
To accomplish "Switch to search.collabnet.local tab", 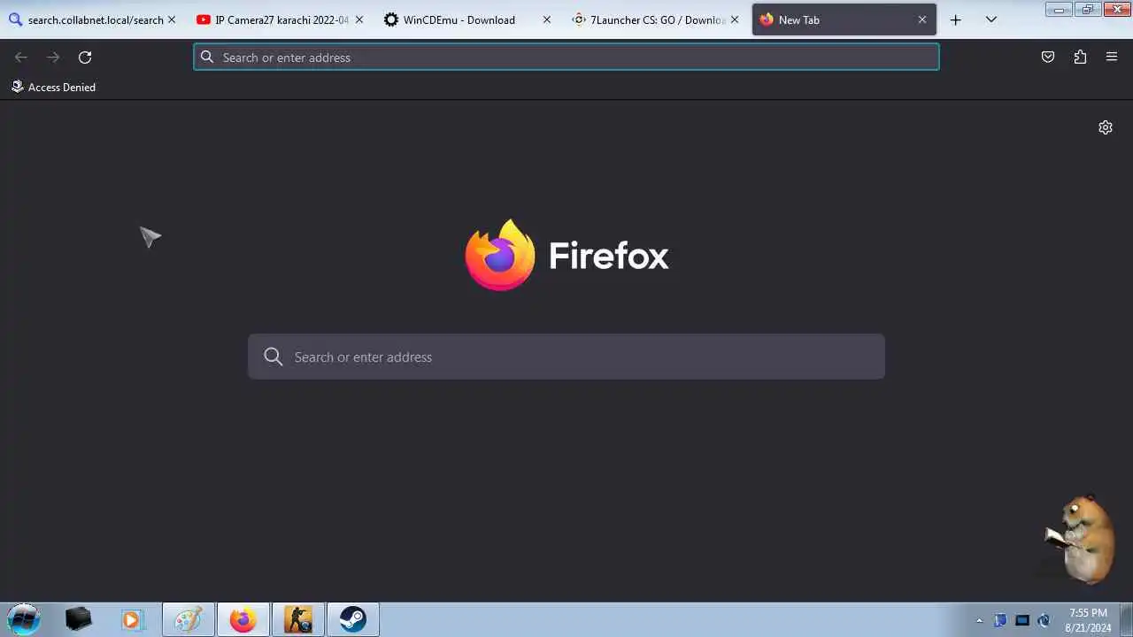I will 93,19.
